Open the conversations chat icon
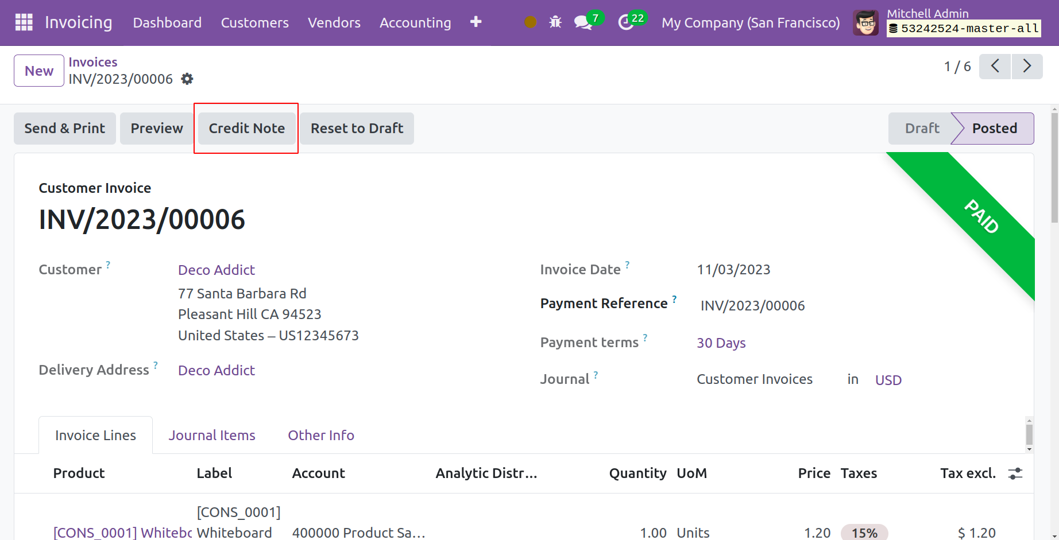The image size is (1059, 540). click(583, 22)
